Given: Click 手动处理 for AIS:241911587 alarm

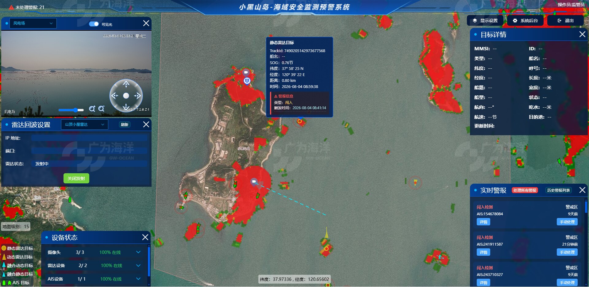Looking at the screenshot, I should 567,252.
